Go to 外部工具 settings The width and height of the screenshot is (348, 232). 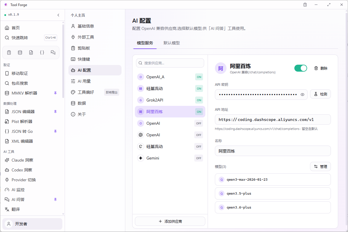(95, 37)
